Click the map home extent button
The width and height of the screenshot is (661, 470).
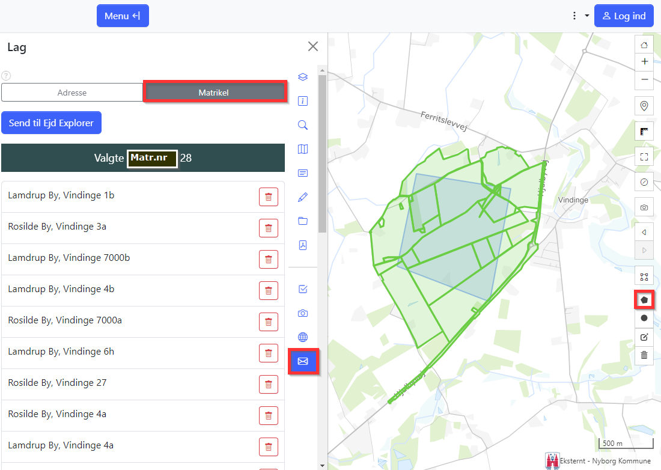tap(644, 45)
